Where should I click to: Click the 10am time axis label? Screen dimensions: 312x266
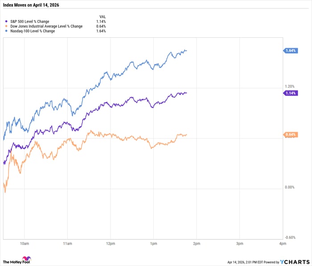[x=24, y=244]
